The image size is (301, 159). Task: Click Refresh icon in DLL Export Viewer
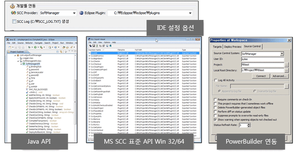[x=97, y=46]
